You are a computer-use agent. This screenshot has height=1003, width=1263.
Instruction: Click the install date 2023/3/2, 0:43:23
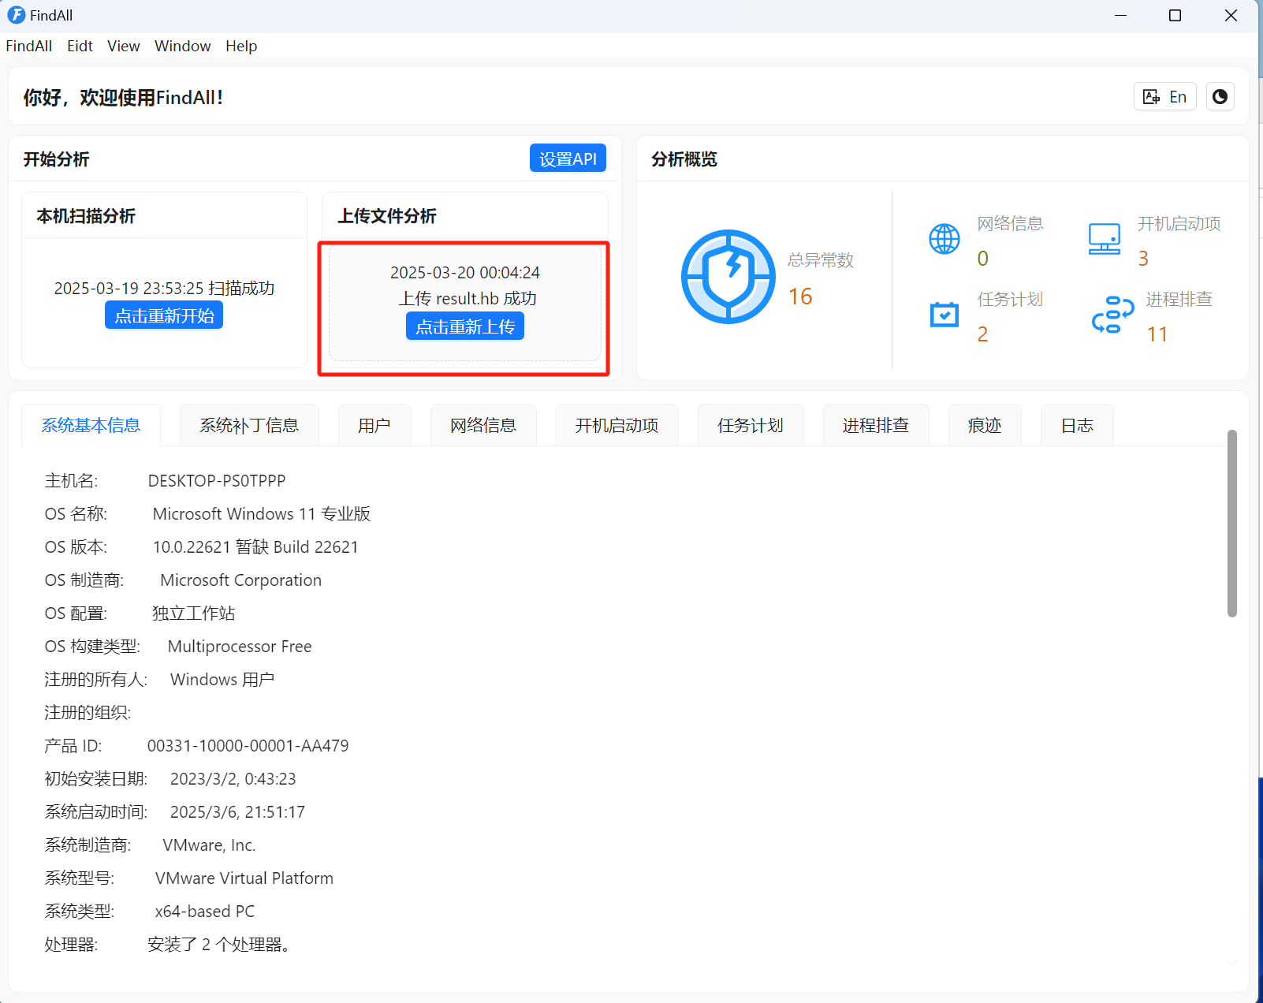(233, 779)
